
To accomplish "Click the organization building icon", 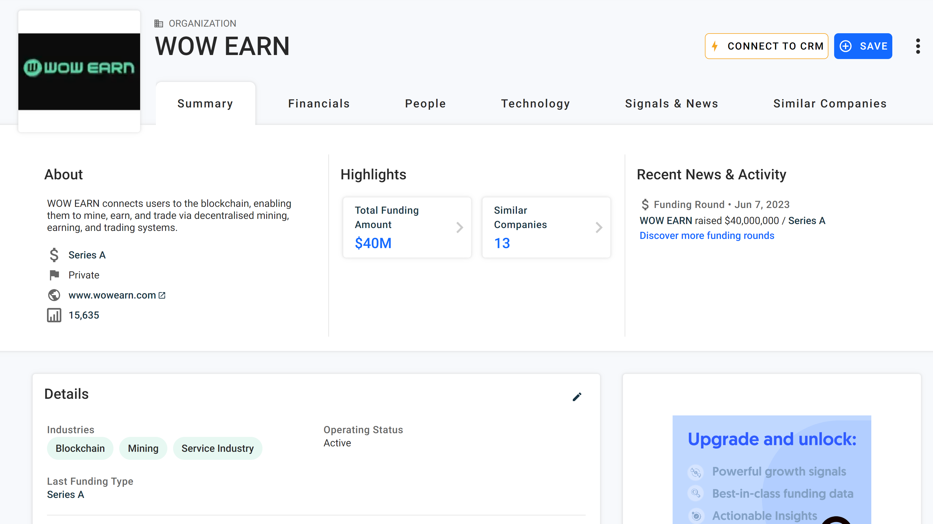I will point(159,23).
